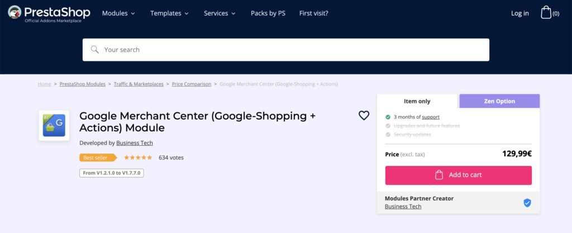
Task: Open Business Tech link in partner box
Action: 403,206
